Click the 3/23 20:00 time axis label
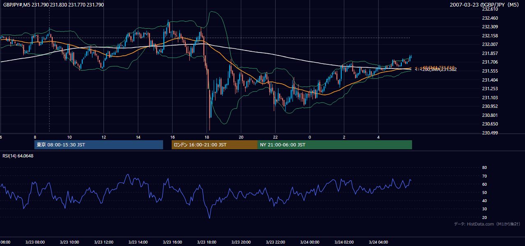 [x=241, y=242]
